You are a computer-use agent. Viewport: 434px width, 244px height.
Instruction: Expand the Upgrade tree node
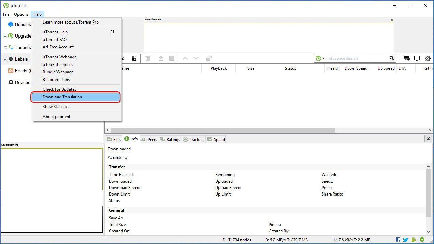(5, 36)
